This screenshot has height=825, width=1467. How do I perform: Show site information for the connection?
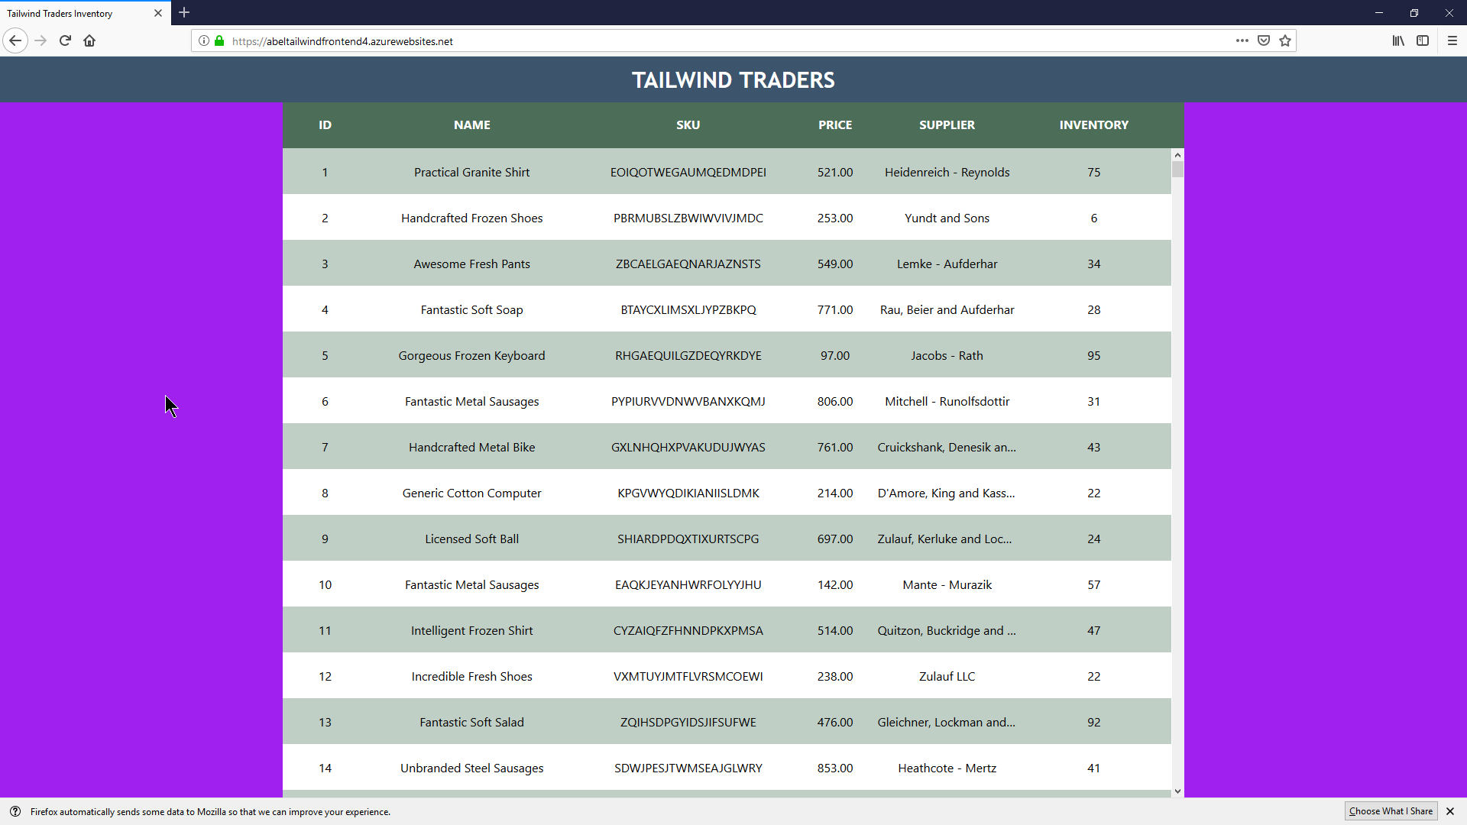204,40
